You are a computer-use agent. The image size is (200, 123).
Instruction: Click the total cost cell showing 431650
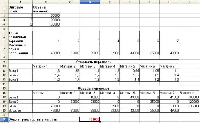coord(90,119)
